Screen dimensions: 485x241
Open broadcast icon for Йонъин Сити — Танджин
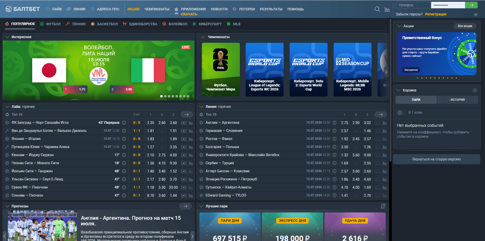pyautogui.click(x=184, y=171)
